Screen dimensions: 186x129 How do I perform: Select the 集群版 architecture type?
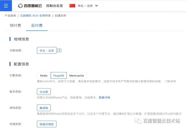click(44, 108)
